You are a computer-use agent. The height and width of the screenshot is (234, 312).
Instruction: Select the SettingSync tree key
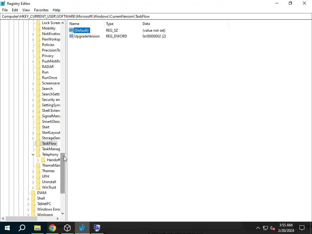[x=51, y=105]
